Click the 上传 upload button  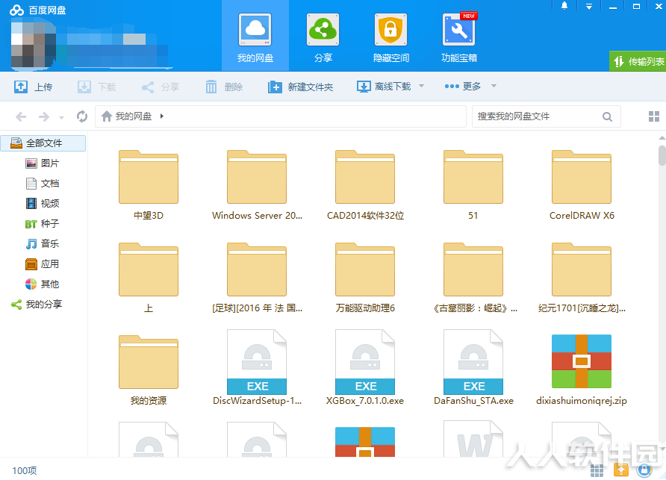pyautogui.click(x=33, y=87)
